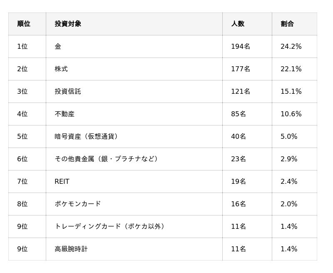Select the 株式 row label
The image size is (333, 273).
(61, 69)
